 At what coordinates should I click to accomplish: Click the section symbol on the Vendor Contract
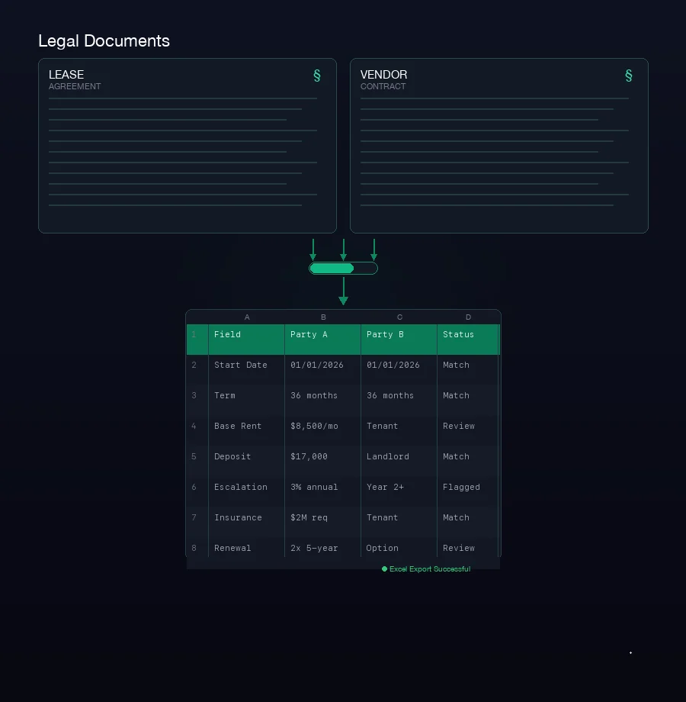coord(628,76)
